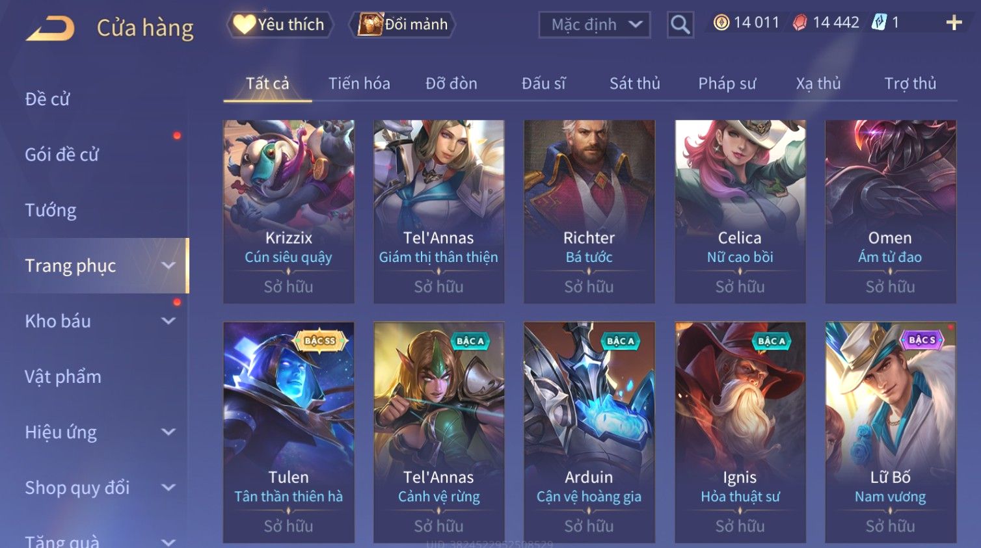Select the Tulen Tân thần thiên hà skin
The height and width of the screenshot is (548, 981).
click(x=289, y=432)
